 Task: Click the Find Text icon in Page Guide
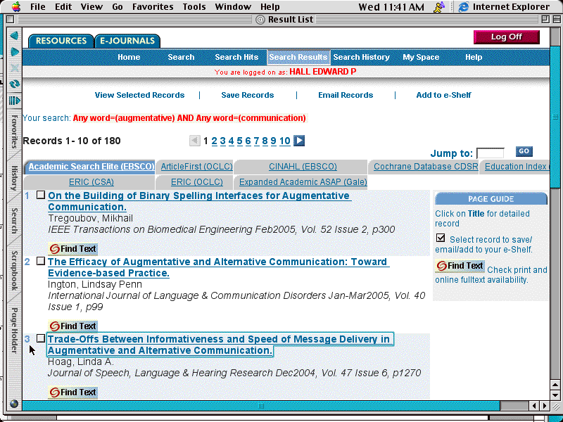(460, 266)
